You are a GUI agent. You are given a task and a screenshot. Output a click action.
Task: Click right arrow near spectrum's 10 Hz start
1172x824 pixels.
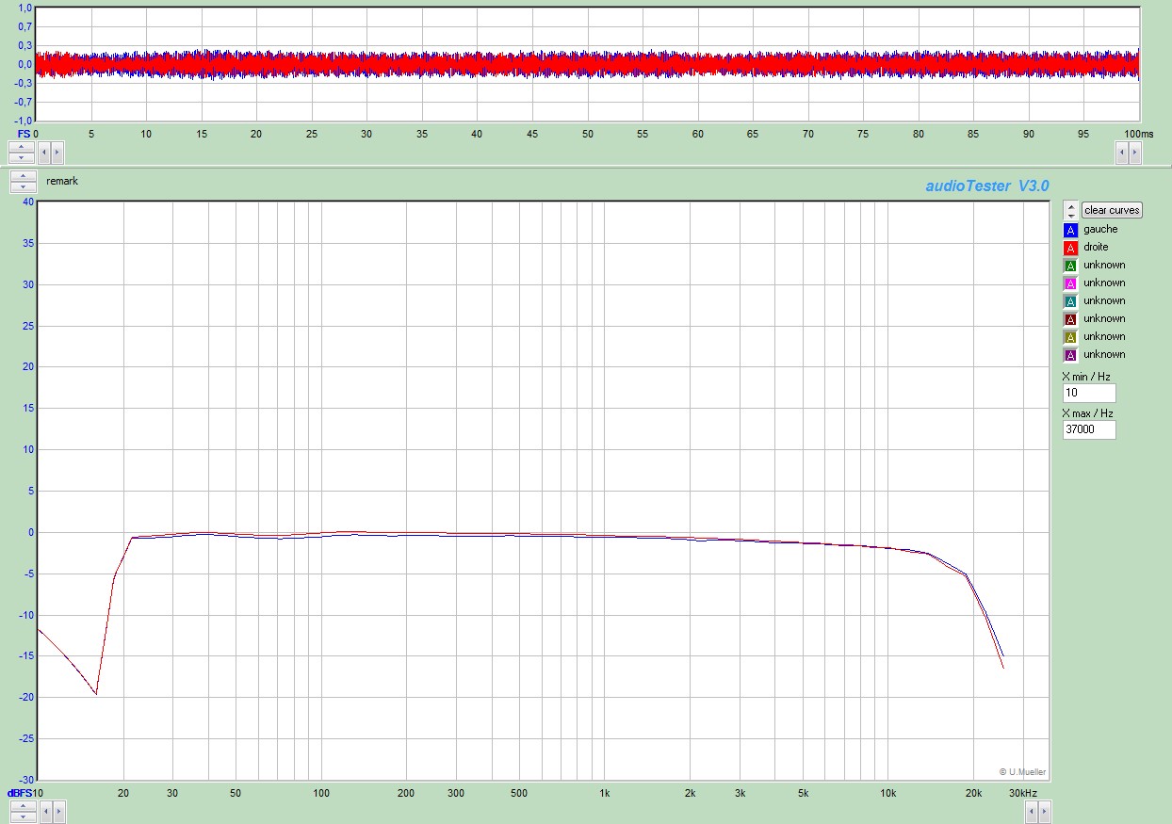(x=57, y=810)
